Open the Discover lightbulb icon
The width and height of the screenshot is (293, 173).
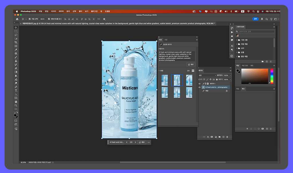point(271,19)
